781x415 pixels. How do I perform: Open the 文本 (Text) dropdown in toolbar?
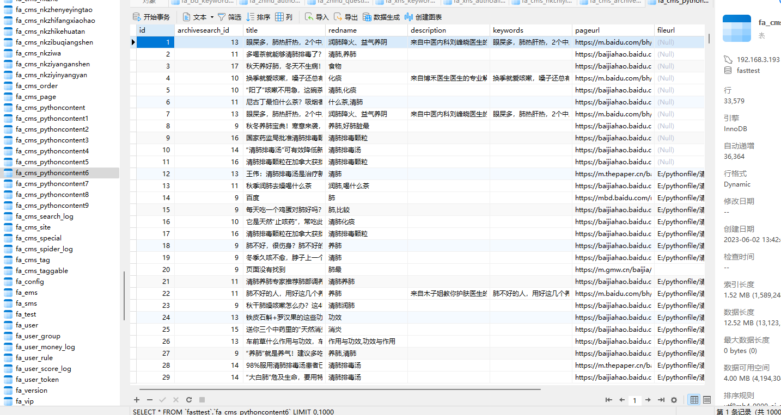[198, 17]
